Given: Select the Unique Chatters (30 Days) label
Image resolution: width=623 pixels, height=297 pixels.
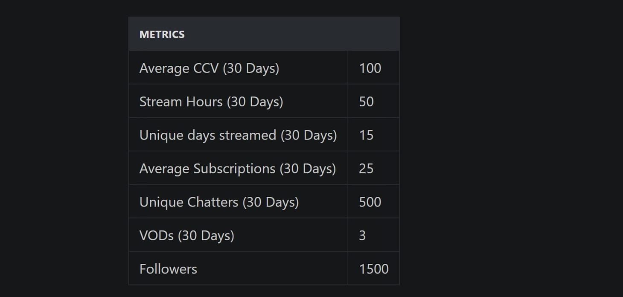Looking at the screenshot, I should click(219, 202).
